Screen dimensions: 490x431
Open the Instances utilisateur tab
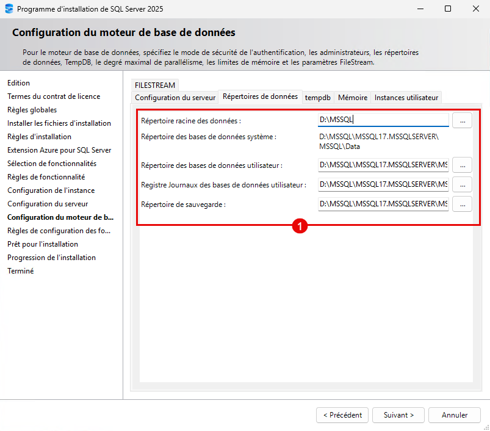tap(406, 98)
